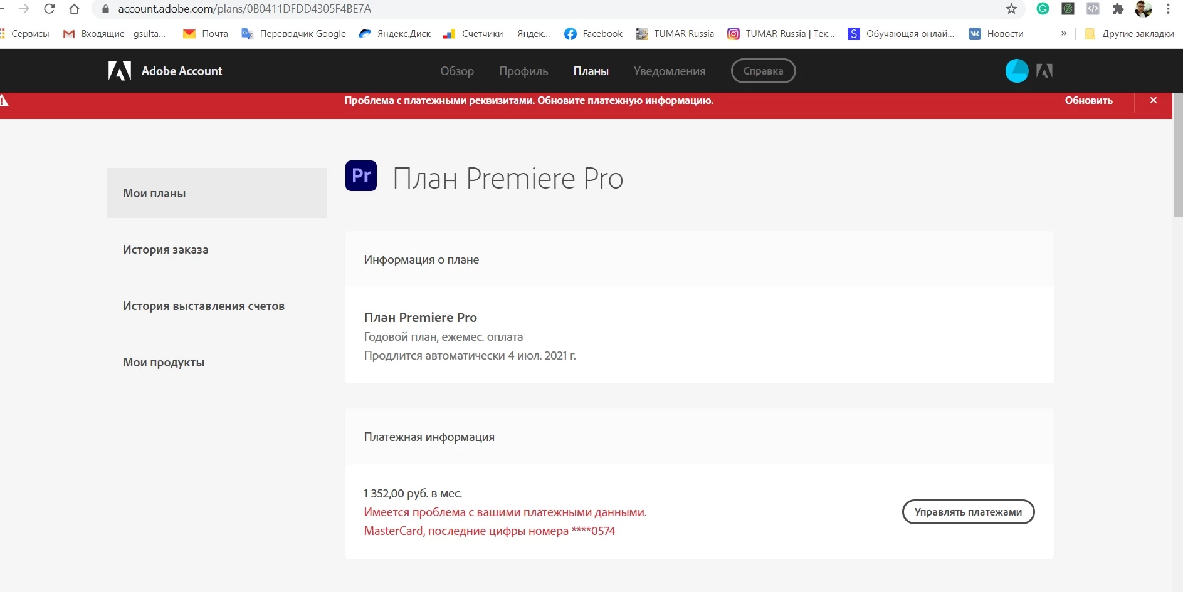The width and height of the screenshot is (1183, 592).
Task: Click the green square extension icon
Action: point(1068,9)
